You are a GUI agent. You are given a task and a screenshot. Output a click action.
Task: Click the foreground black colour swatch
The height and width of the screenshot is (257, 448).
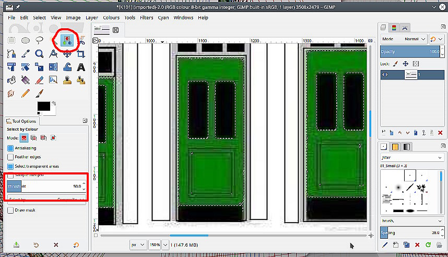pos(44,106)
